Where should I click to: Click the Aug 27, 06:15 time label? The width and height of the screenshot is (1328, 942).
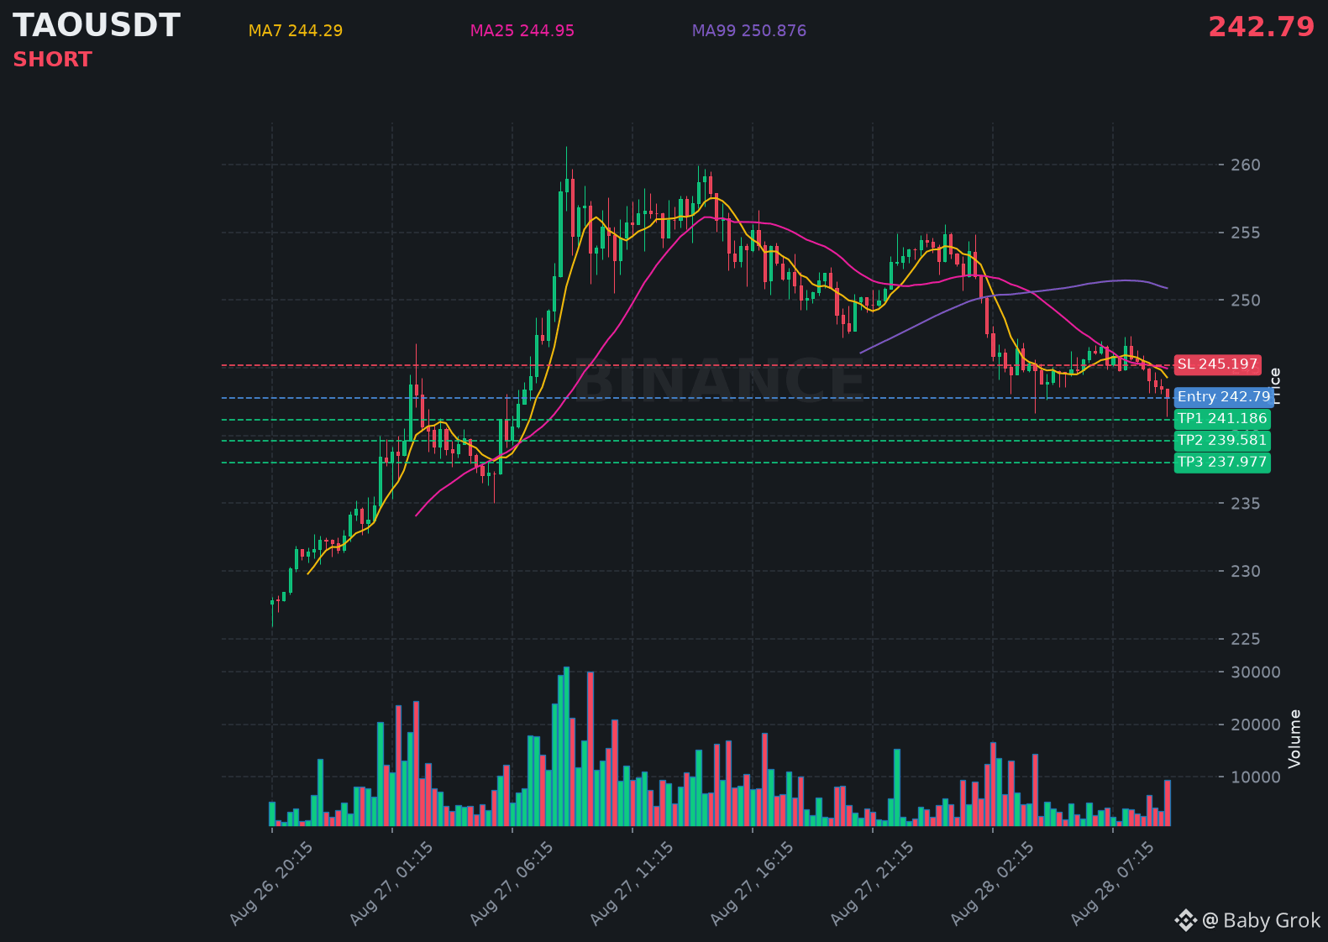click(512, 884)
